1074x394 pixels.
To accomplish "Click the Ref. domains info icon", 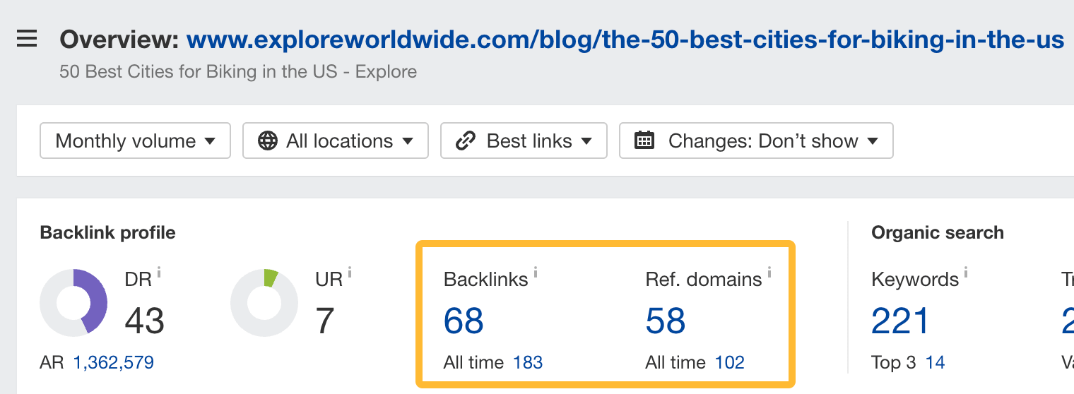I will [x=769, y=272].
